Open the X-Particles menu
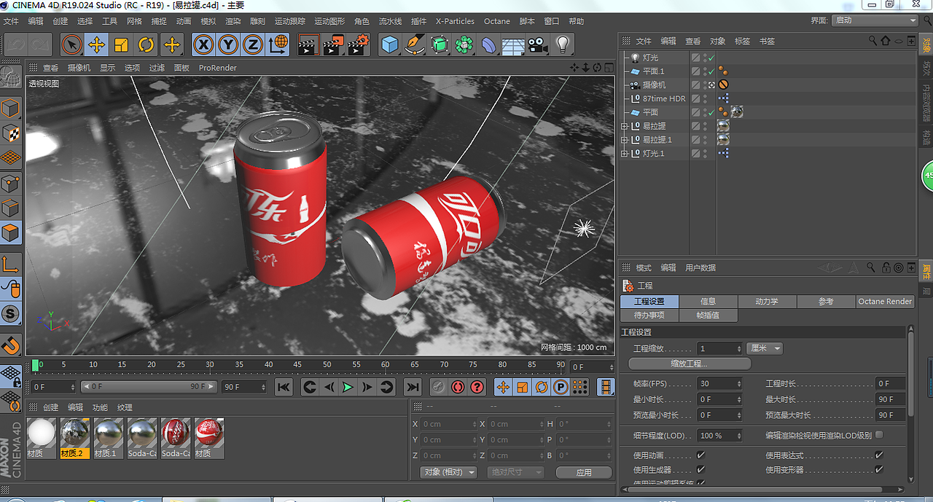933x502 pixels. point(455,21)
